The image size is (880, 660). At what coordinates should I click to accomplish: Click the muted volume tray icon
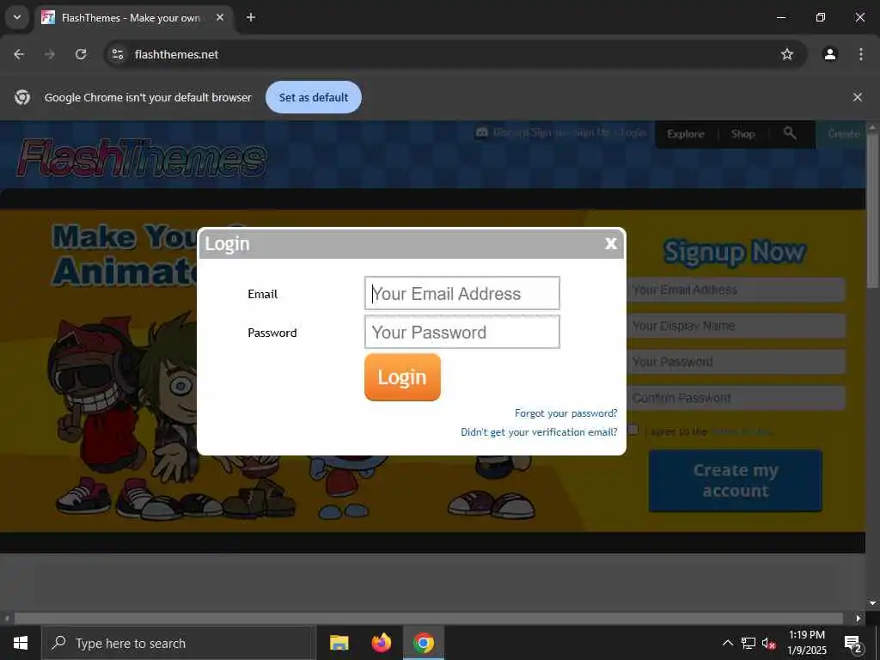[x=768, y=644]
